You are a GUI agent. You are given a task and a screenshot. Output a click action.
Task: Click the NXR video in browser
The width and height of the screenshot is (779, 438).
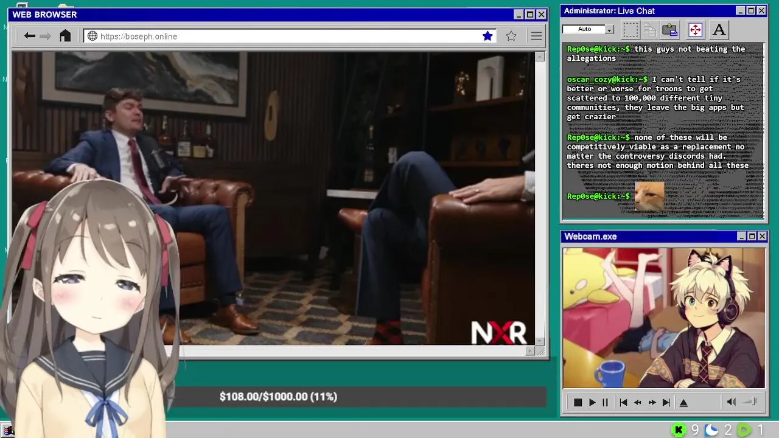pos(273,198)
